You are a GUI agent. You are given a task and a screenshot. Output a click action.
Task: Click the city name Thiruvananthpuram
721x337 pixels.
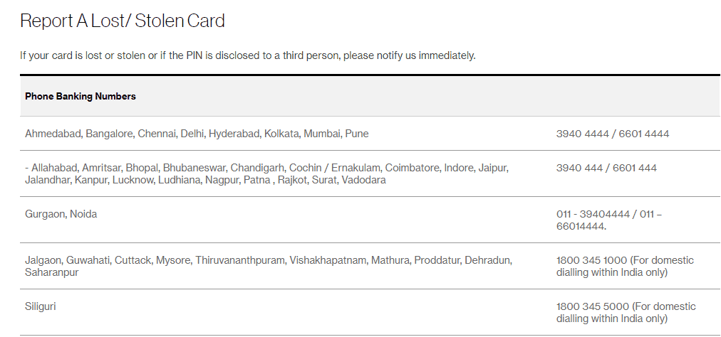(x=240, y=260)
